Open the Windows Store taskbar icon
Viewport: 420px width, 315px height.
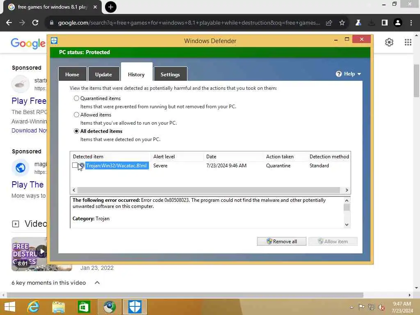(x=84, y=307)
